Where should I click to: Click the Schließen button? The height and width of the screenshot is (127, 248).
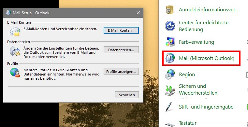[127, 95]
